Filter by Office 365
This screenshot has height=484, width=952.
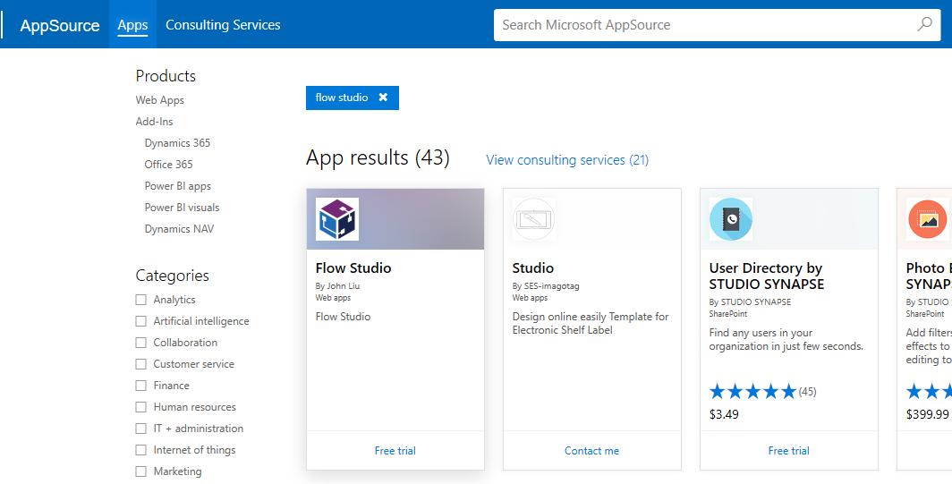tap(168, 164)
